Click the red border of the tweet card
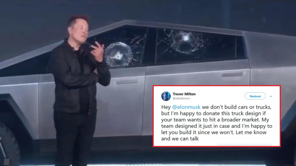Viewport: 296px width, 166px height. tap(217, 86)
